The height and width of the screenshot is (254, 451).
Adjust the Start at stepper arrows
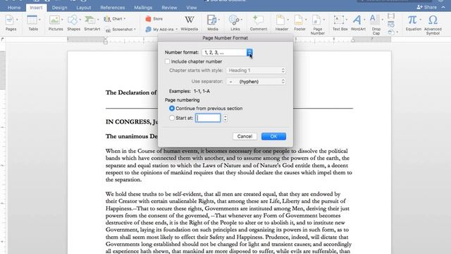225,118
